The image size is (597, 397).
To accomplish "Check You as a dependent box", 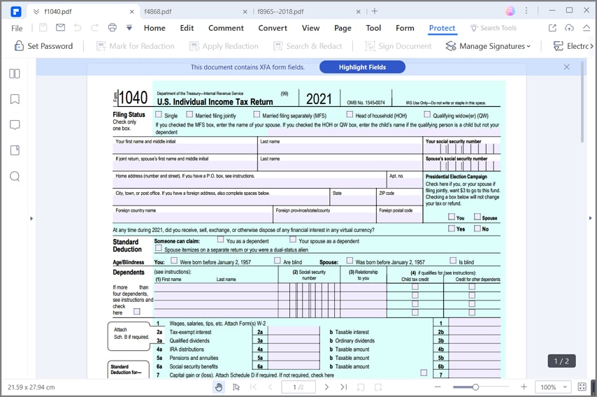I will [220, 240].
